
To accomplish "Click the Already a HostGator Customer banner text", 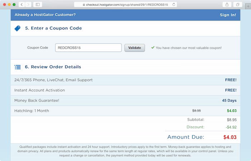I will coord(45,15).
